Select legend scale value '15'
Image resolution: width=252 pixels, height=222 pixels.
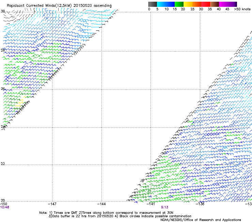coord(175,9)
